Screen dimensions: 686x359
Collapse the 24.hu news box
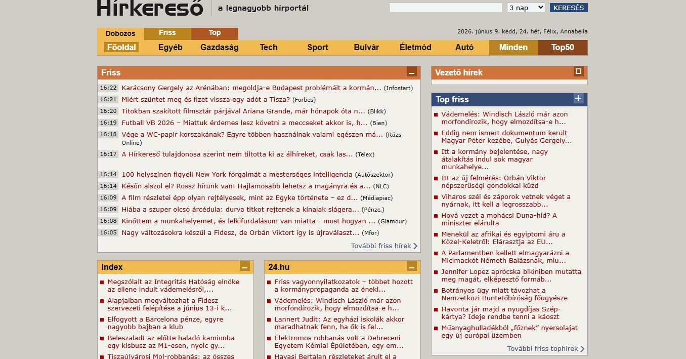coord(412,266)
